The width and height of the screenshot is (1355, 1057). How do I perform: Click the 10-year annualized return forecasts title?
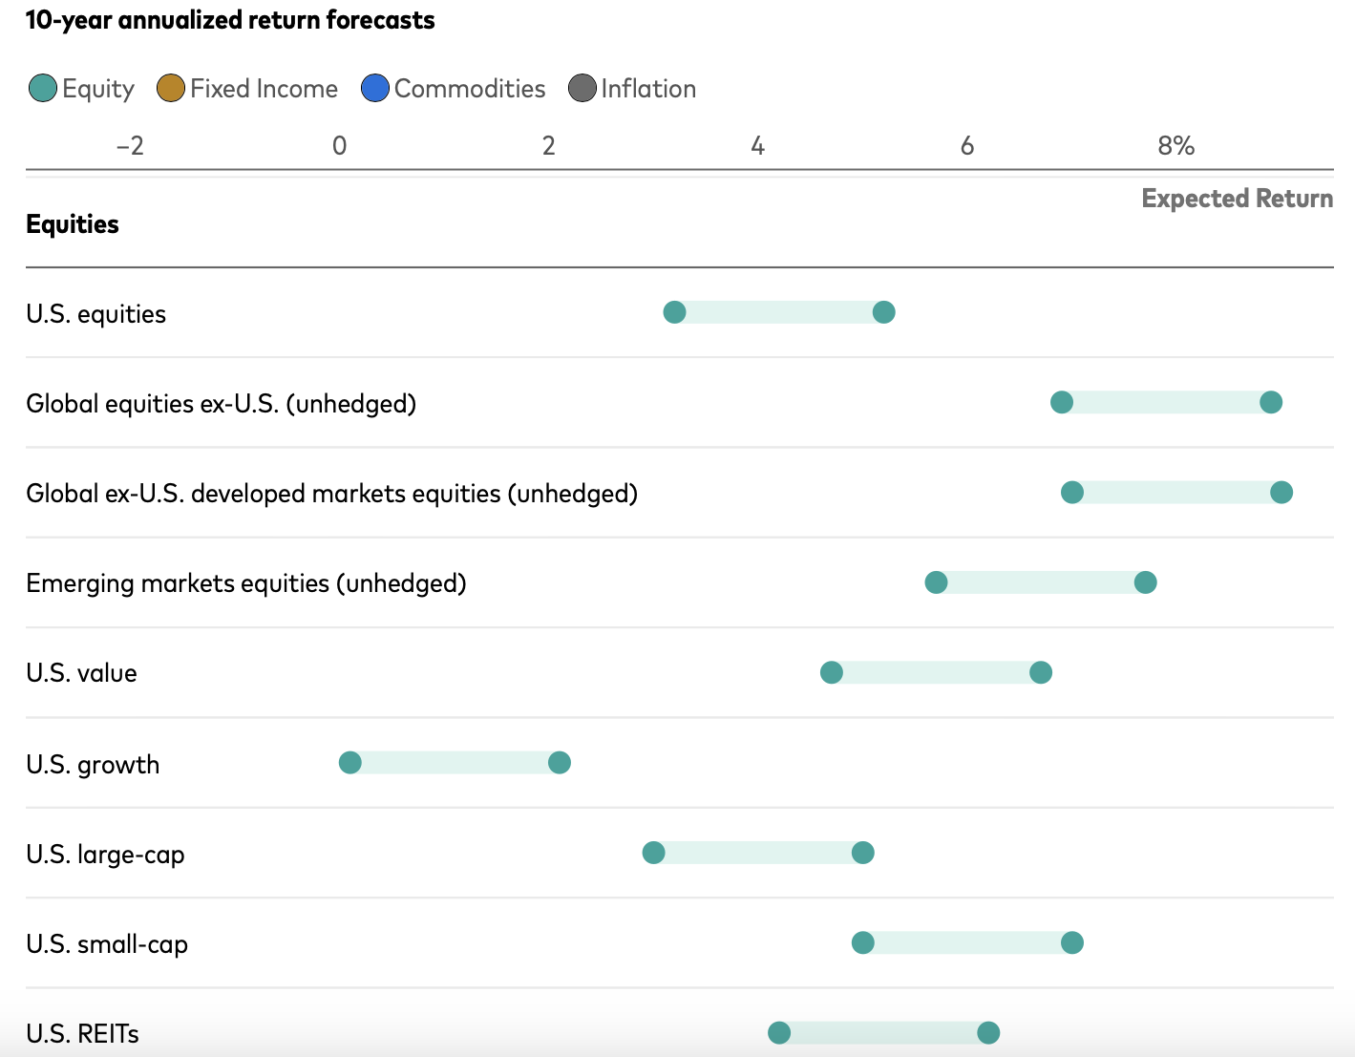pos(231,19)
